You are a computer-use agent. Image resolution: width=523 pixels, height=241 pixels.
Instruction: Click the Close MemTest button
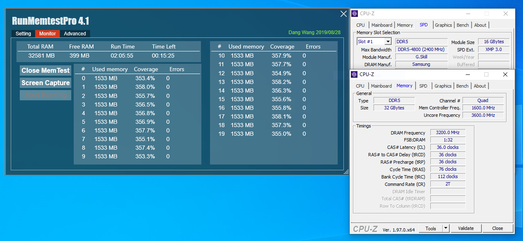[46, 70]
